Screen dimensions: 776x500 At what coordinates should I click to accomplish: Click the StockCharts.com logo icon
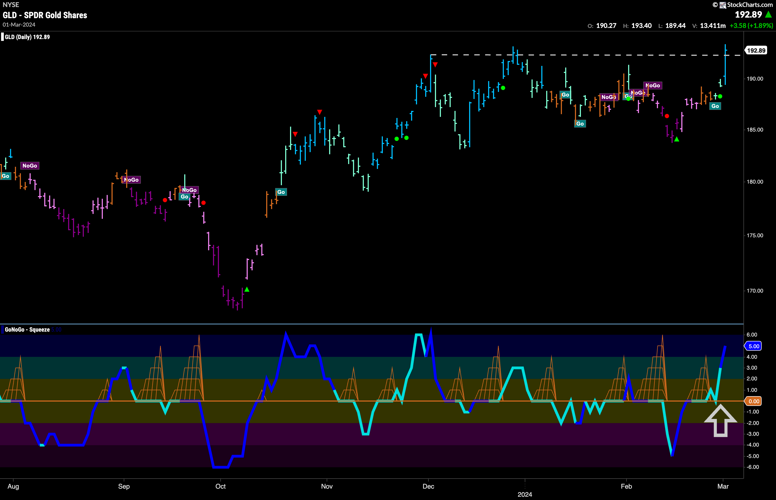pyautogui.click(x=723, y=5)
